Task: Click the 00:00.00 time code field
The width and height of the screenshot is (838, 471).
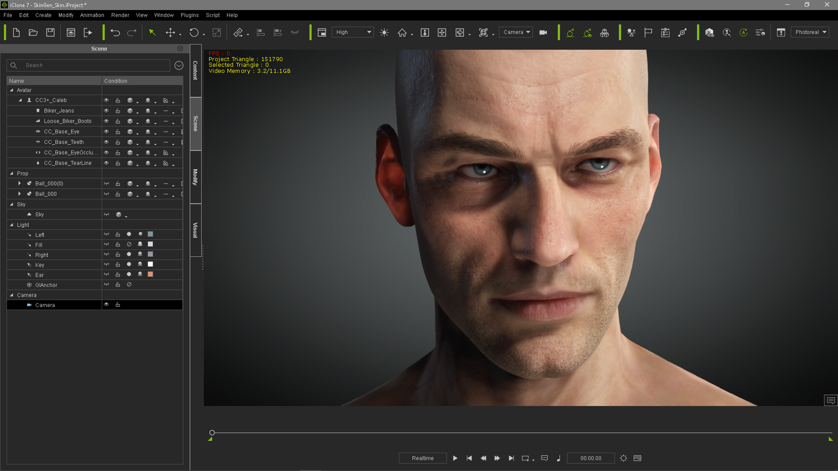Action: point(591,458)
